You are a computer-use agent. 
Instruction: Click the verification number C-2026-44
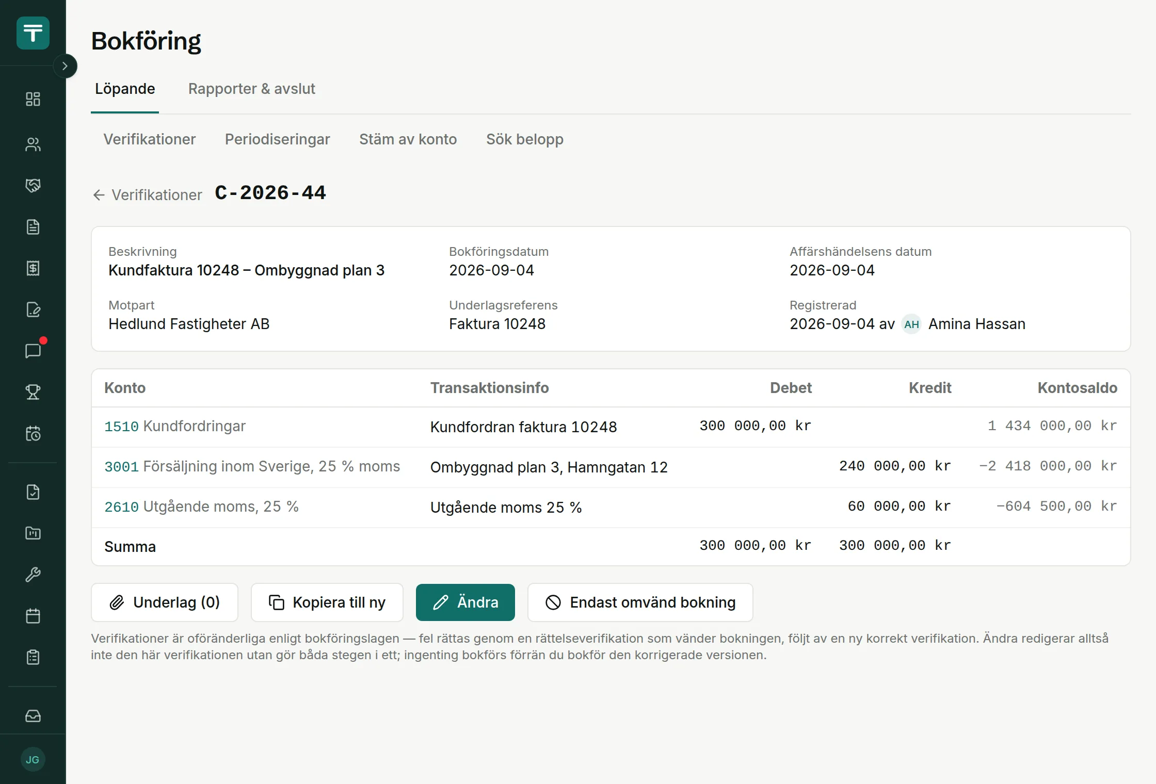270,193
